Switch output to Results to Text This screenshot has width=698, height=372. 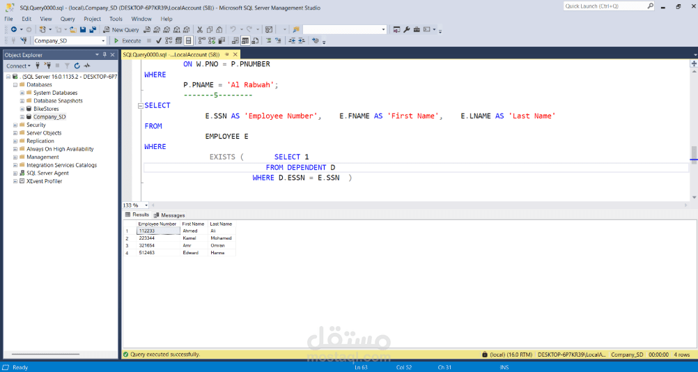235,40
